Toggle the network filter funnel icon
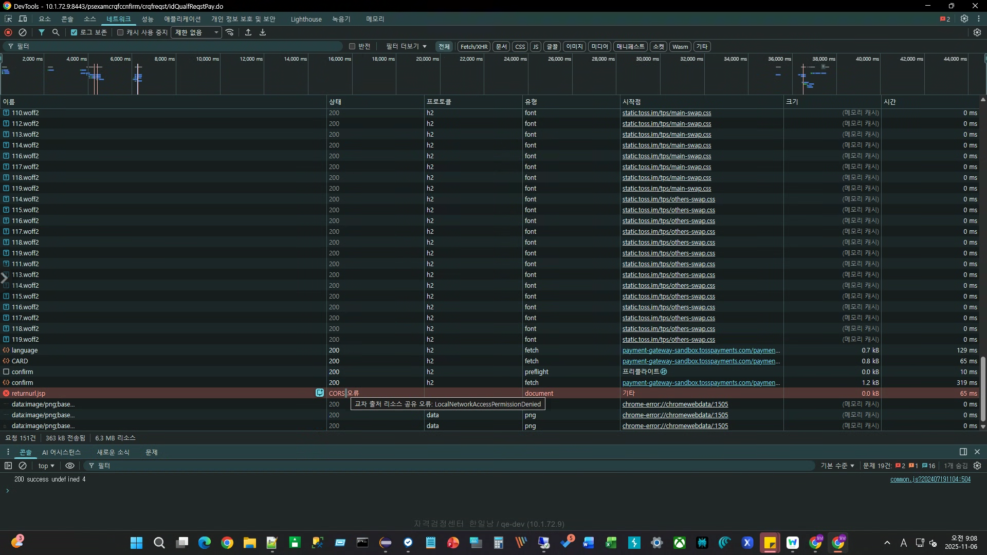 click(42, 32)
